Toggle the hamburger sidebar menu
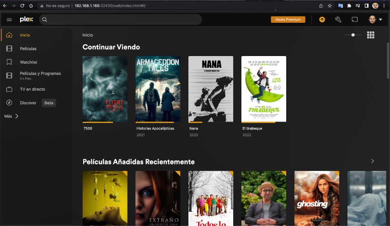 [x=9, y=20]
